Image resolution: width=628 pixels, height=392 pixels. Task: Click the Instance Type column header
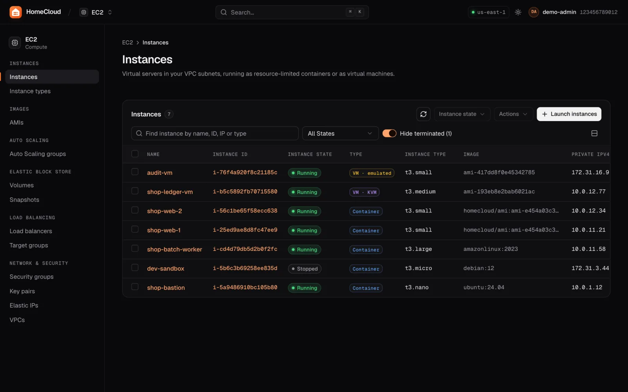pos(425,154)
